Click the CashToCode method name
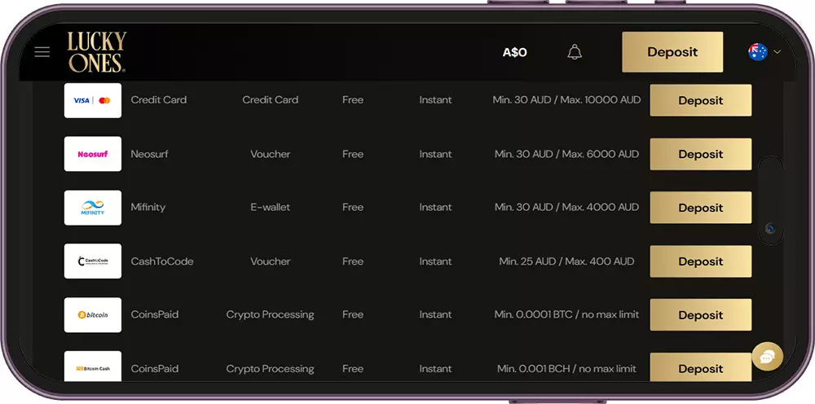This screenshot has height=404, width=815. (162, 261)
